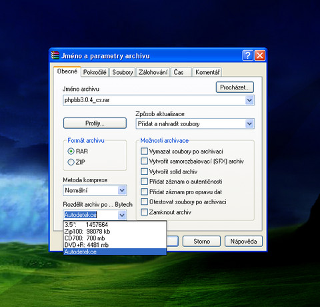This screenshot has width=320, height=307.
Task: Click the Procházet... button
Action: [x=235, y=87]
